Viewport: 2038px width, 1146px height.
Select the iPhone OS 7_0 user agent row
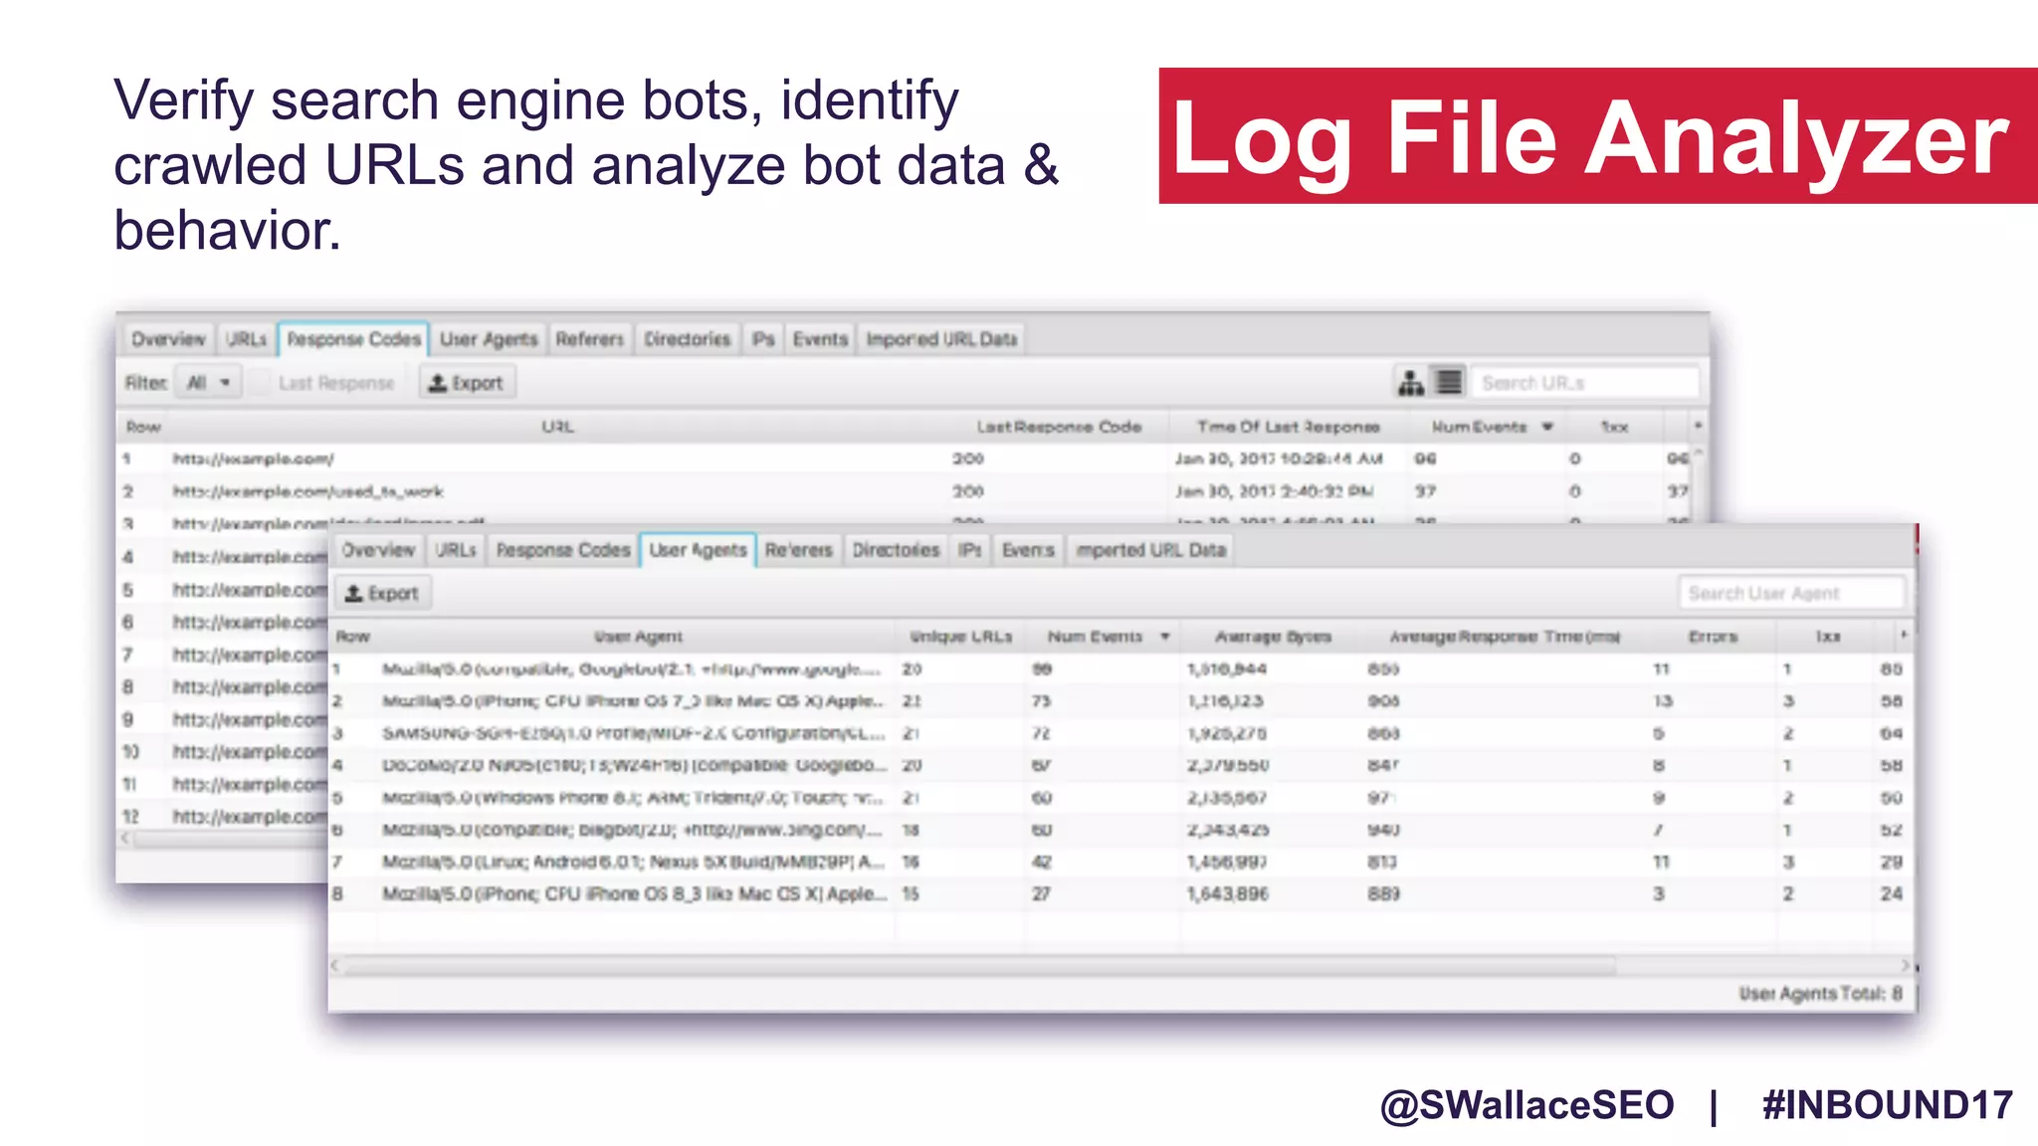pyautogui.click(x=1121, y=701)
